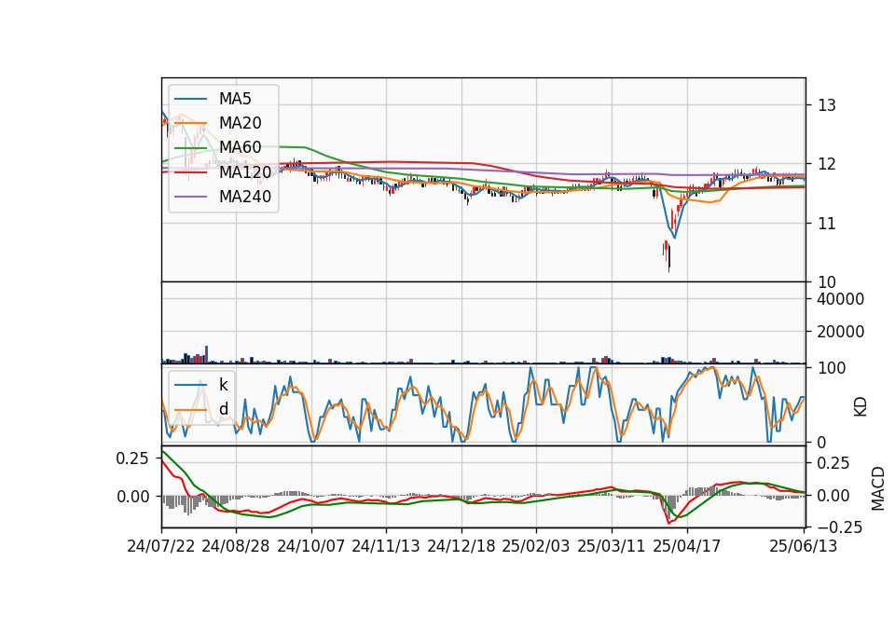Click the KD axis title

point(861,407)
